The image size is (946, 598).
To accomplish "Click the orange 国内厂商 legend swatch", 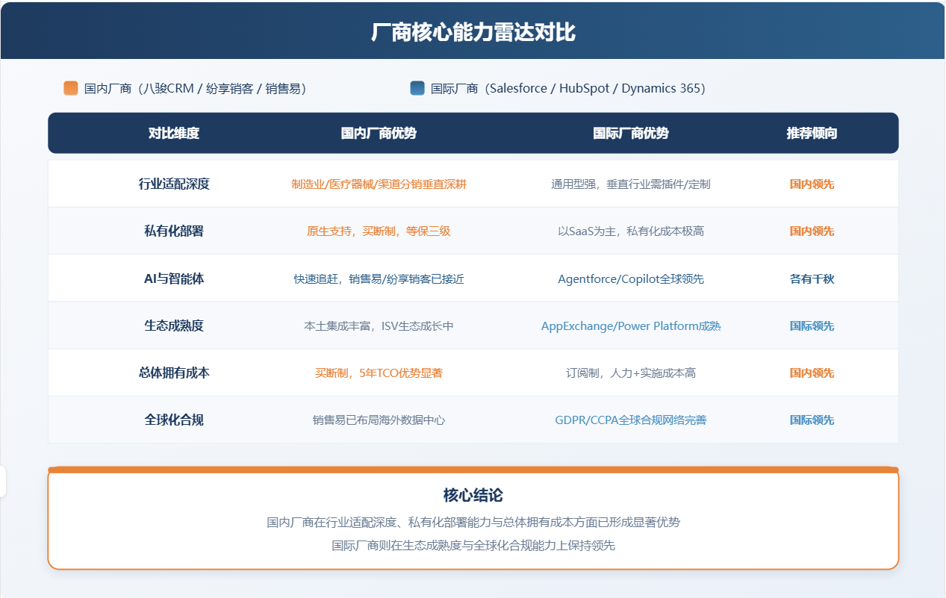I will [71, 88].
